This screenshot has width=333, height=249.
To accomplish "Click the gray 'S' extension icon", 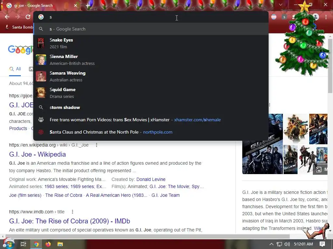I will tap(284, 17).
